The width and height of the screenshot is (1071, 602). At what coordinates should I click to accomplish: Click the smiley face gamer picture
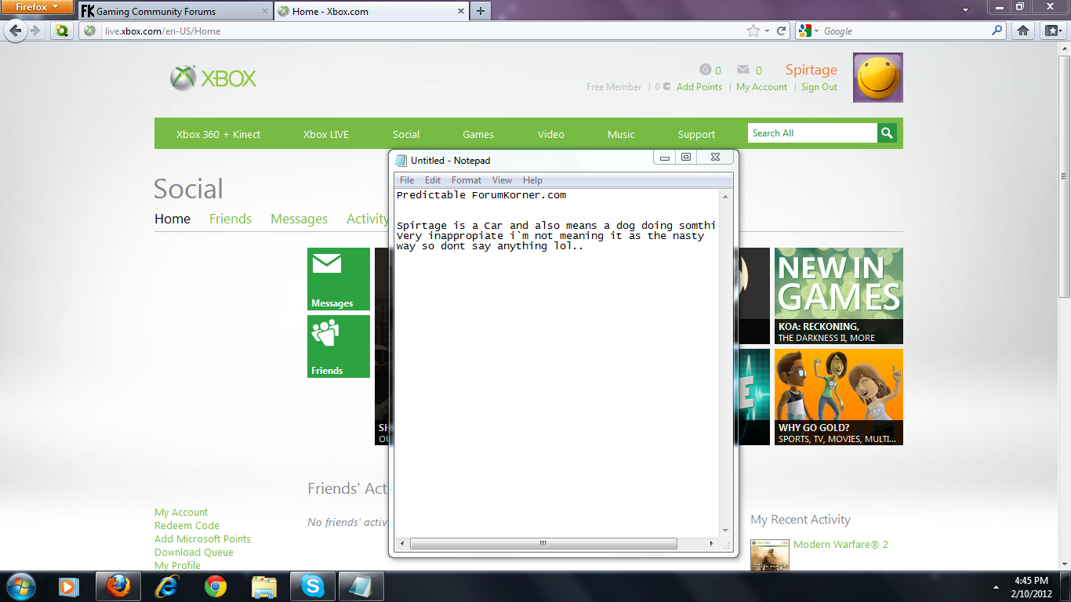click(878, 78)
